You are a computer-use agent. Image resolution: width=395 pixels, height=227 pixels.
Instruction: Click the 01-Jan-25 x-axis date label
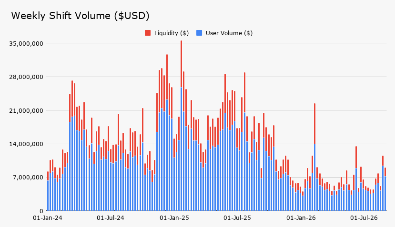click(174, 217)
